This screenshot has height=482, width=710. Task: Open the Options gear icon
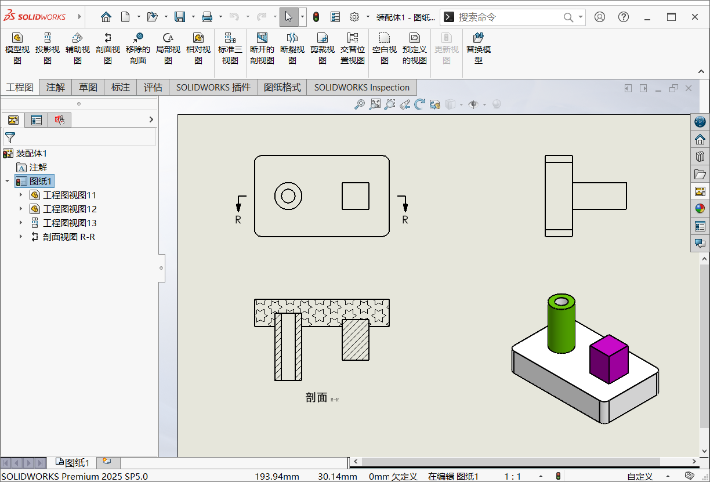tap(354, 17)
